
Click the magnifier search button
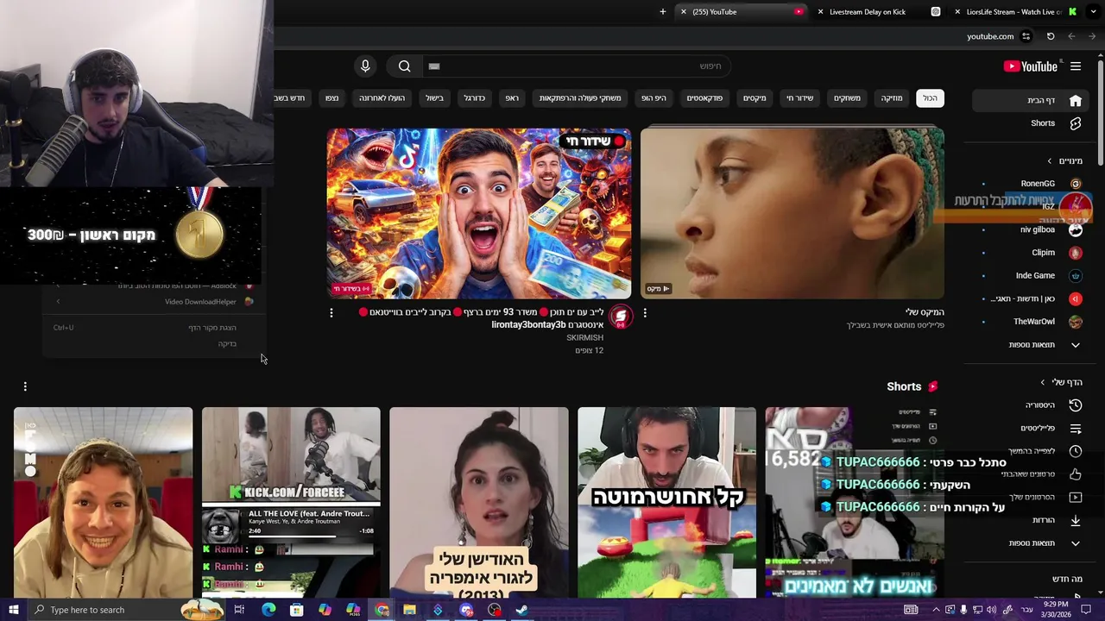click(x=404, y=66)
